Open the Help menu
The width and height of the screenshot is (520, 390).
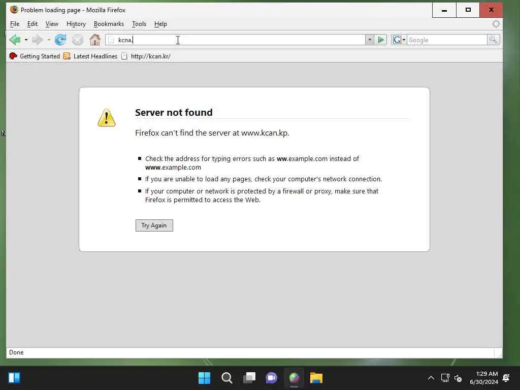(160, 24)
